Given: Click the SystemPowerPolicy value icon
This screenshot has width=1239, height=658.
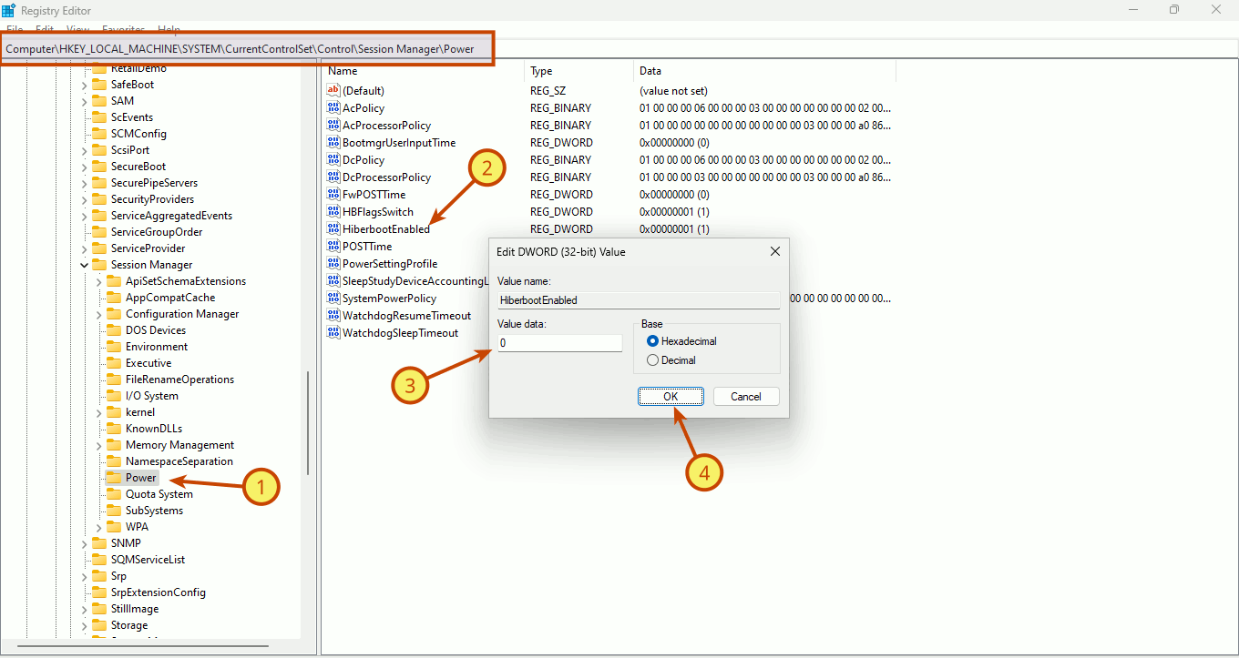Looking at the screenshot, I should coord(333,299).
